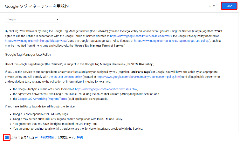The width and height of the screenshot is (240, 143).
Task: Toggle the GDPR data processing consent checkbox
Action: (x=7, y=137)
